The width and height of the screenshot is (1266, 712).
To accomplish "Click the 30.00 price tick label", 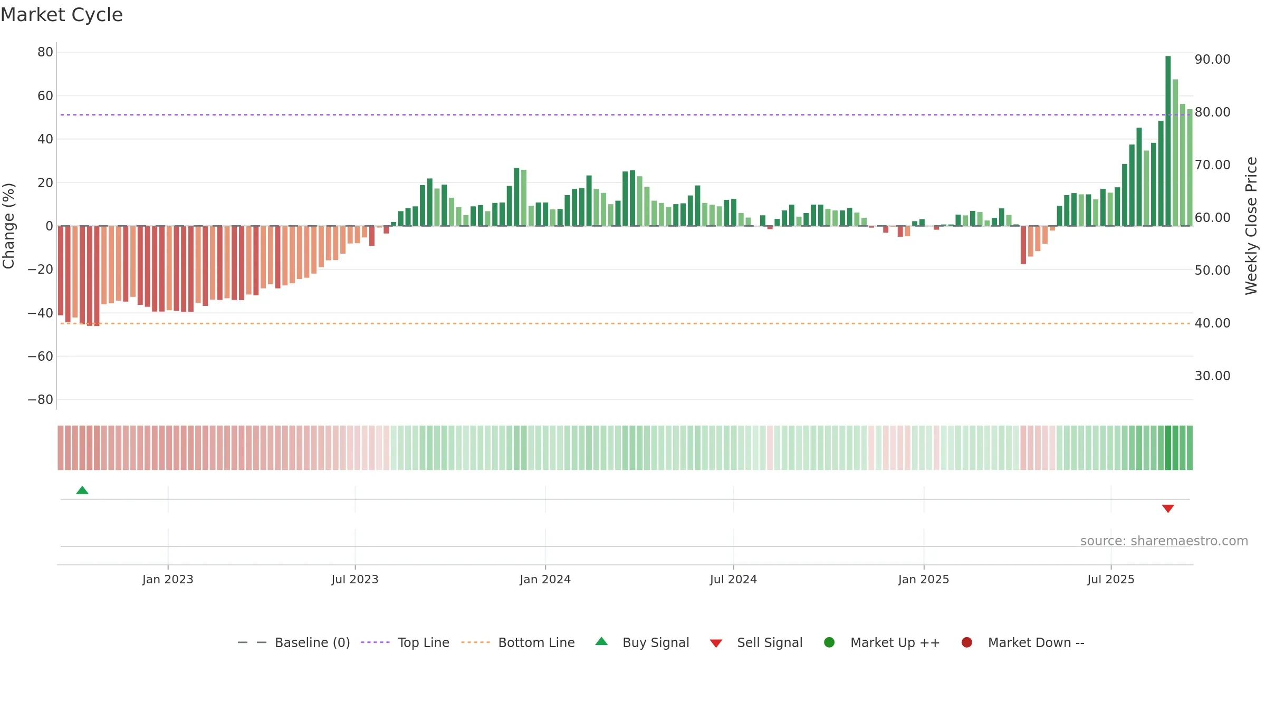I will 1212,376.
